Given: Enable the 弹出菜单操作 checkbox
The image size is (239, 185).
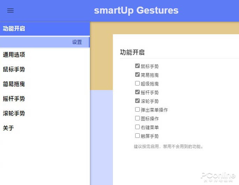Looking at the screenshot, I should [137, 109].
